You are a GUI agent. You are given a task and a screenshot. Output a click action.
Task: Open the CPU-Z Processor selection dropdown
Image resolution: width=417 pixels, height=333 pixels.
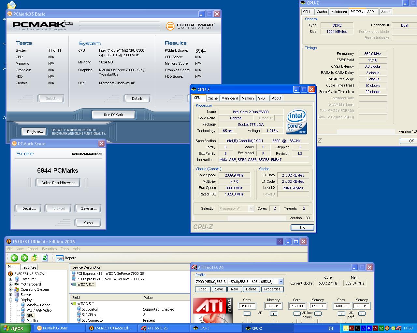(x=251, y=208)
